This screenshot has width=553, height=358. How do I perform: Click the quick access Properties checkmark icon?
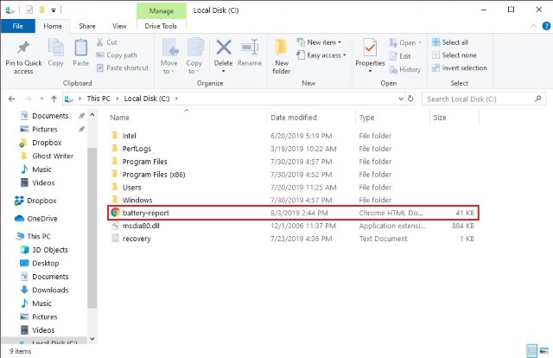[29, 10]
